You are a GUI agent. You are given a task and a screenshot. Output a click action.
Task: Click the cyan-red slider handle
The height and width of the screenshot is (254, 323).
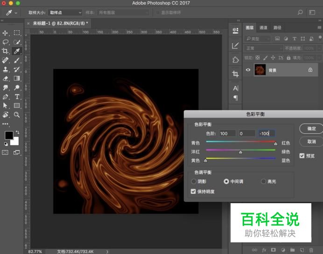[x=275, y=144]
